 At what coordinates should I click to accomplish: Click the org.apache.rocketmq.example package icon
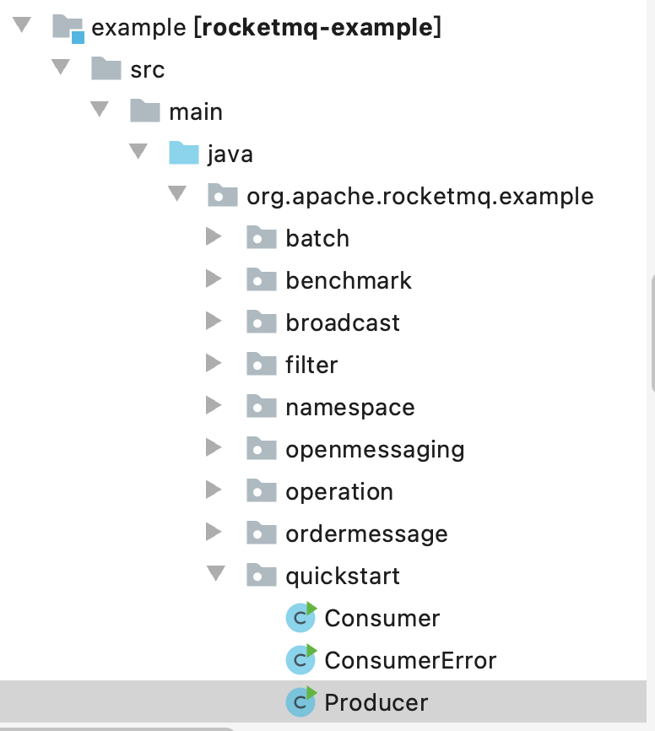point(223,196)
